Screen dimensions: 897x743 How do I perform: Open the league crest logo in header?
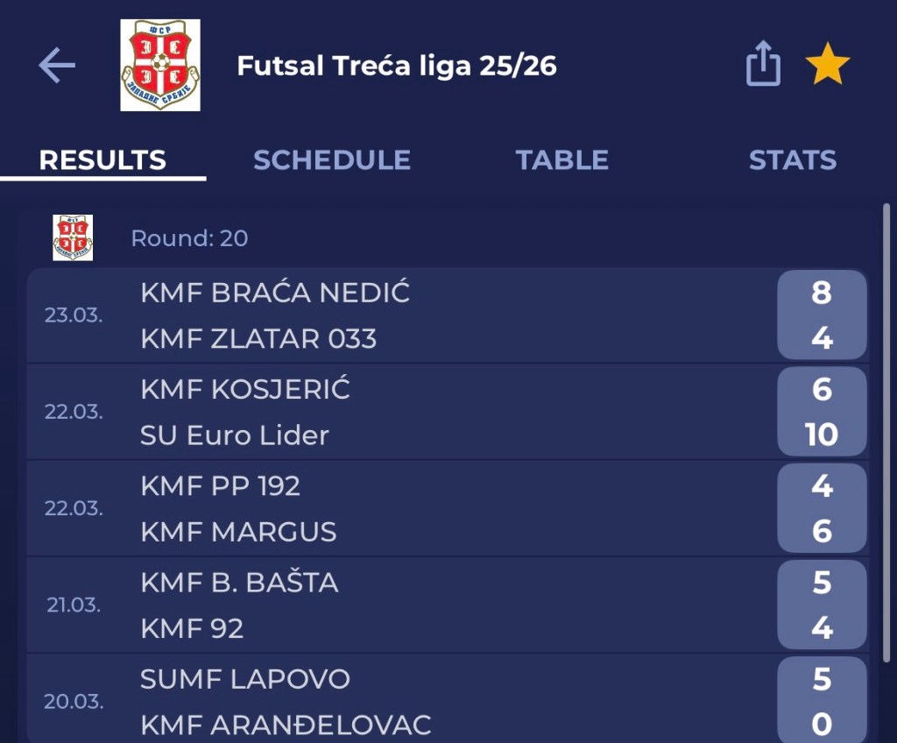point(160,66)
